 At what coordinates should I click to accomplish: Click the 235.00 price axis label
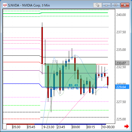121,50
